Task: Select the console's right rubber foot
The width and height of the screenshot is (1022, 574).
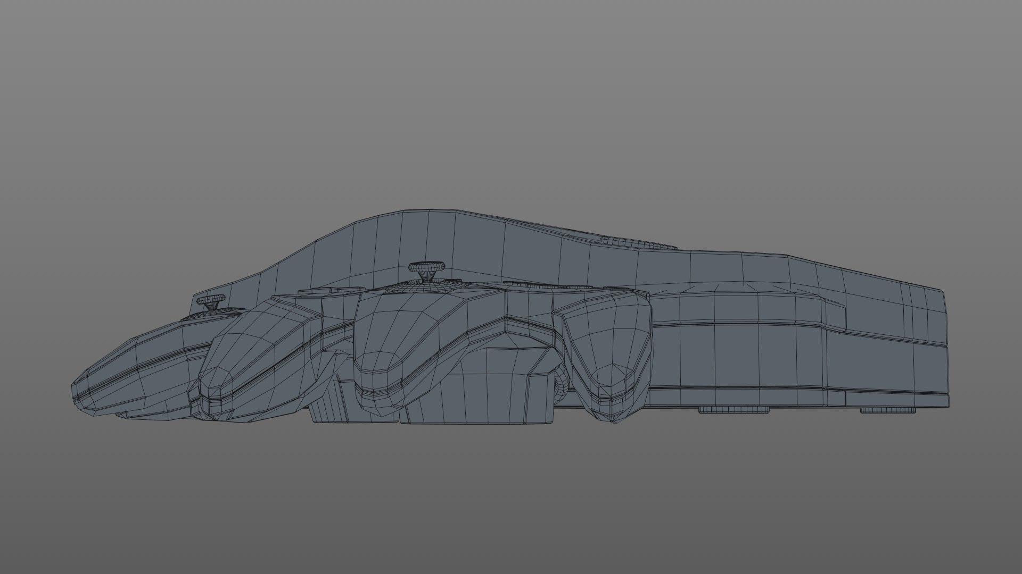Action: coord(887,411)
